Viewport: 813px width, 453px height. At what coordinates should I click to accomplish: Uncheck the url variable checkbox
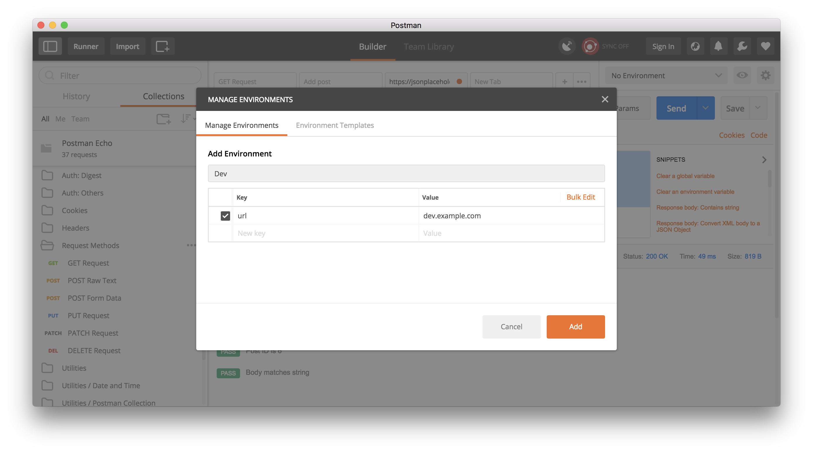point(225,216)
